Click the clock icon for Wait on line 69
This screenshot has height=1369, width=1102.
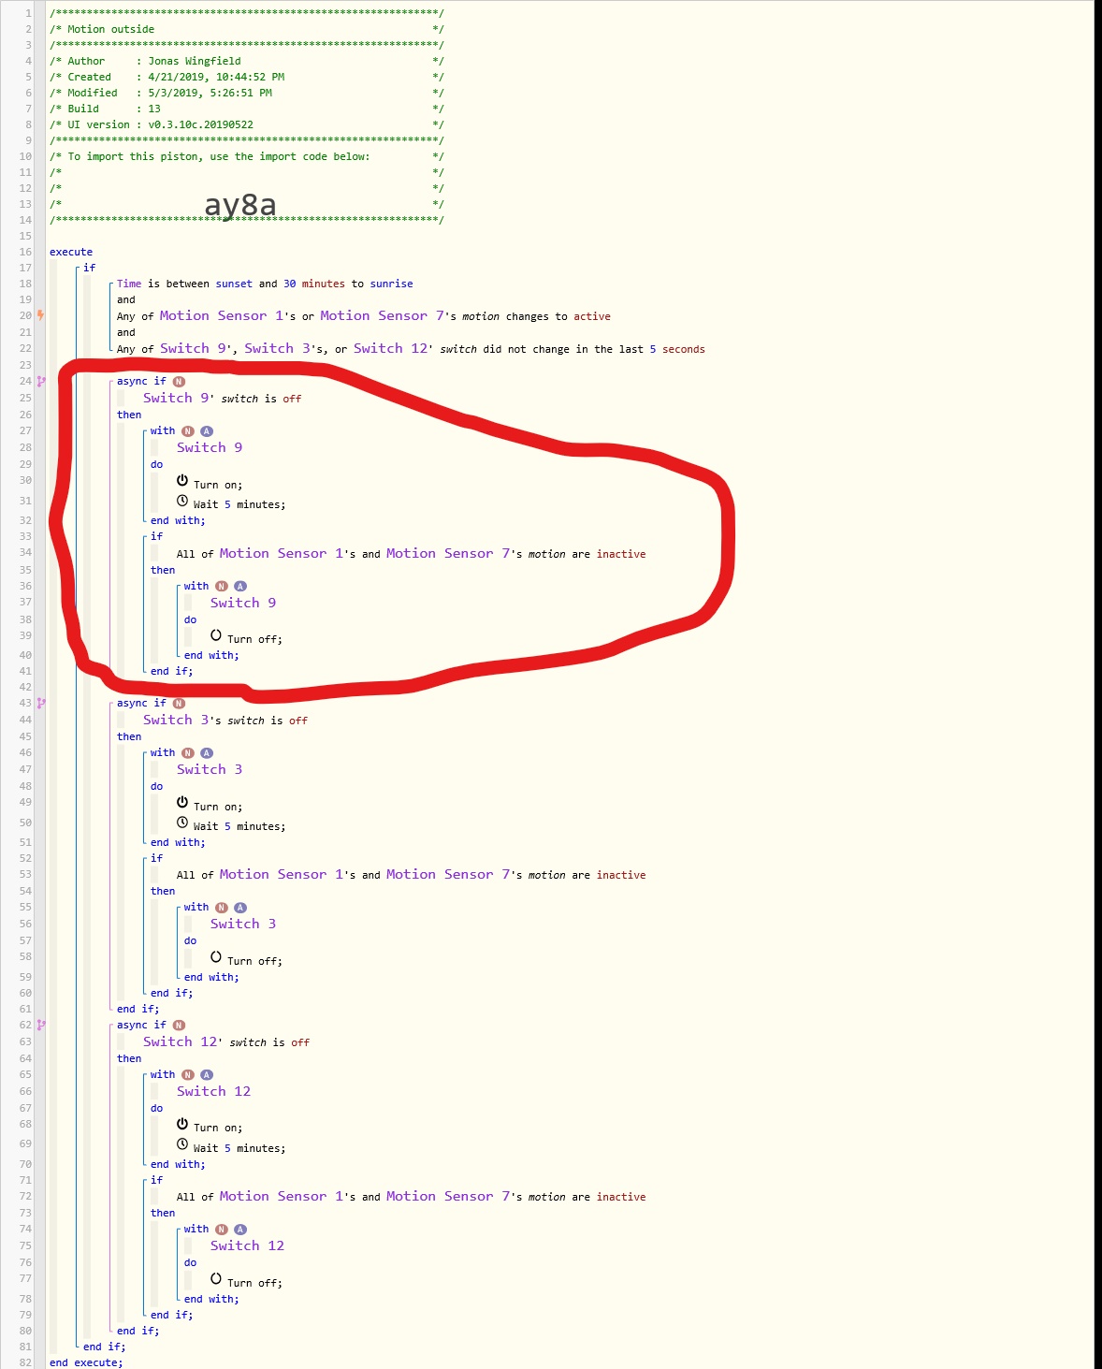(x=182, y=1144)
